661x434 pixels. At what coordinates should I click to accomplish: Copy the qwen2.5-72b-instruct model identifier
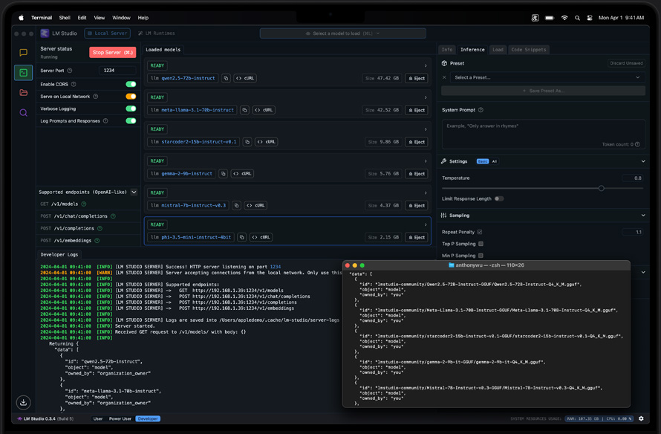click(225, 77)
